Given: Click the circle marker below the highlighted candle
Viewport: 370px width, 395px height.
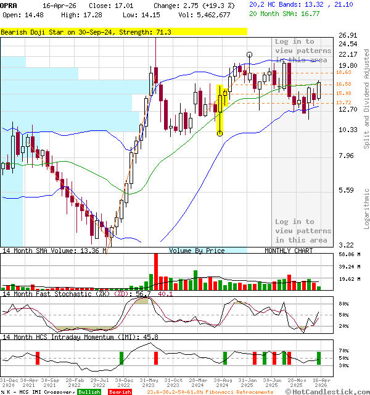Looking at the screenshot, I should (x=220, y=133).
